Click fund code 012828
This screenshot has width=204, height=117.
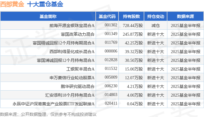[x=111, y=60]
